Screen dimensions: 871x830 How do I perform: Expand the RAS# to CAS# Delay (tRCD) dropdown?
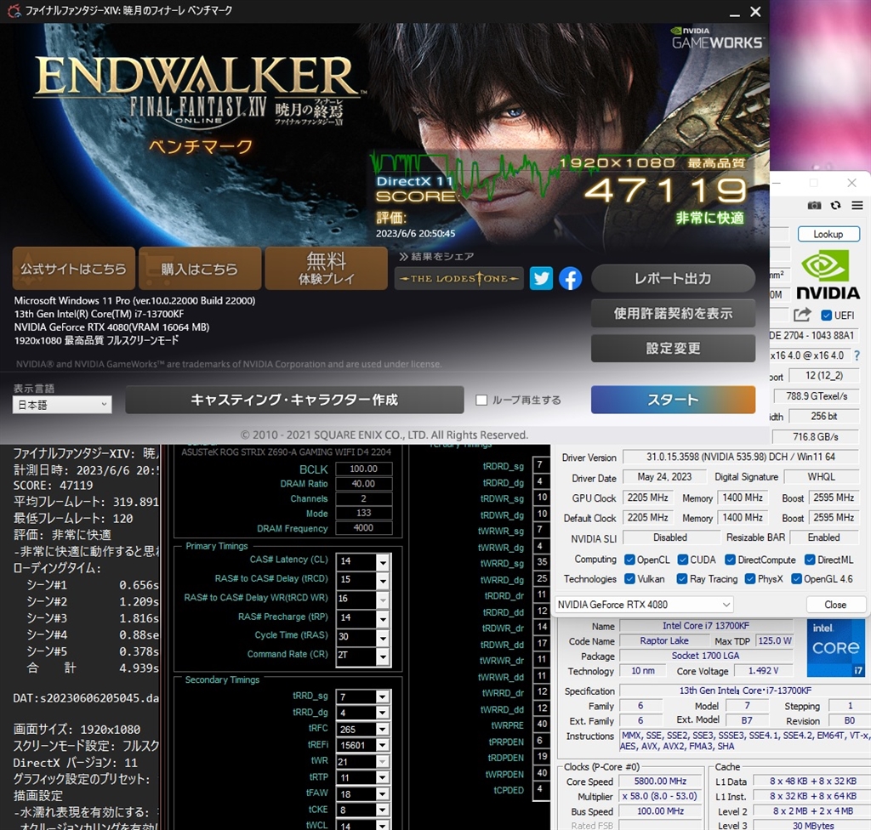(x=383, y=580)
